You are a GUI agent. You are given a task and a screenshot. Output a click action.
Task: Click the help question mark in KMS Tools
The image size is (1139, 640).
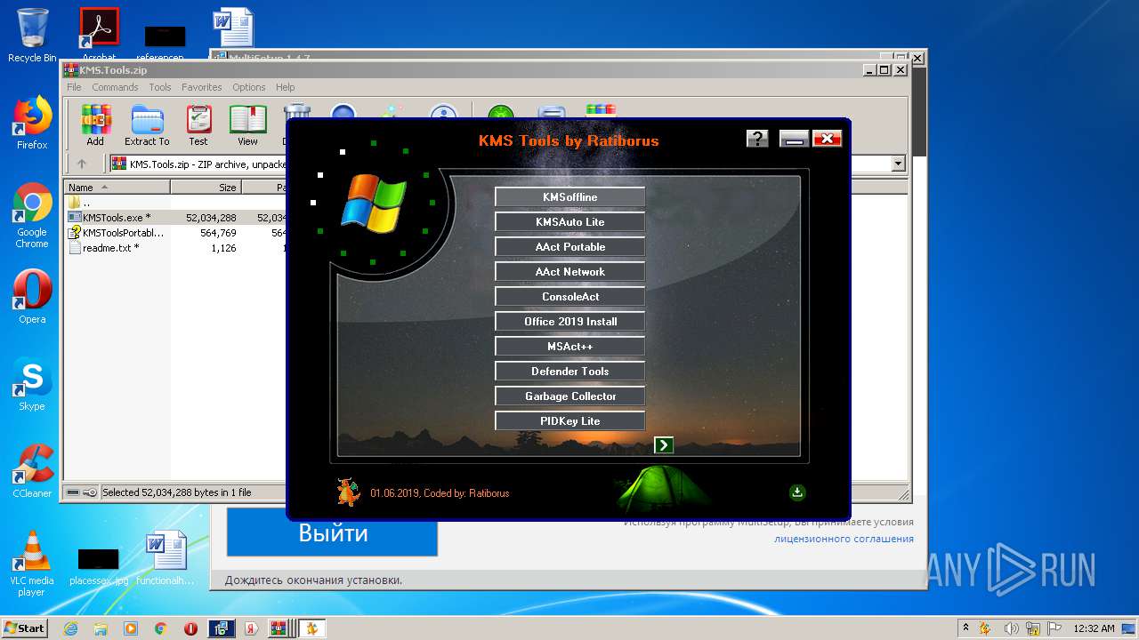(x=757, y=138)
